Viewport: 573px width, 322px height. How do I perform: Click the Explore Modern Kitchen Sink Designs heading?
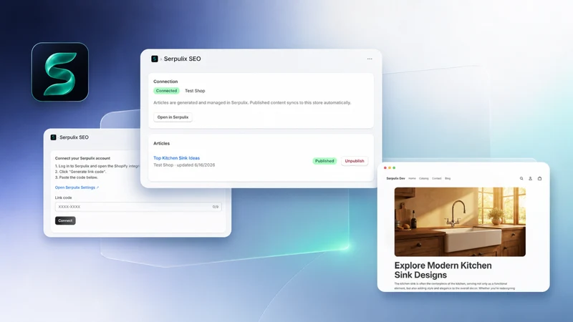click(443, 270)
